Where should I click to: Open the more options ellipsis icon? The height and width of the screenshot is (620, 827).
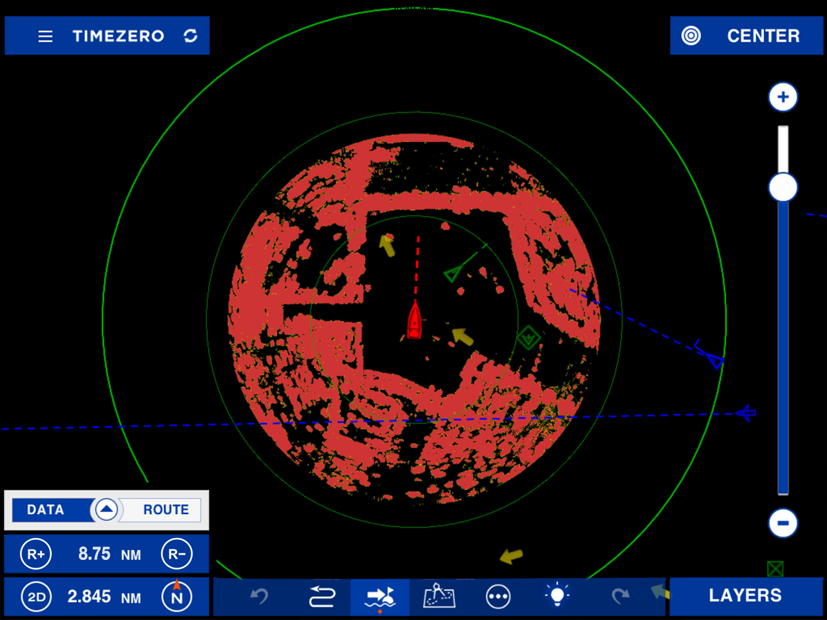[498, 596]
